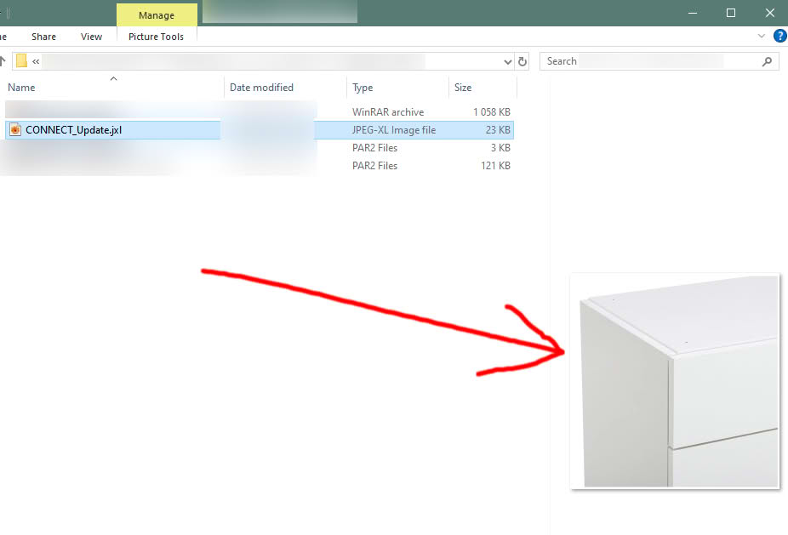Click the search magnifier icon
Viewport: 788px width, 535px height.
coord(767,61)
